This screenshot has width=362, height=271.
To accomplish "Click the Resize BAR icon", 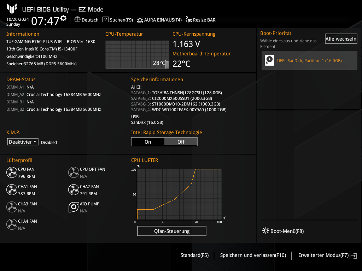I will coord(189,20).
